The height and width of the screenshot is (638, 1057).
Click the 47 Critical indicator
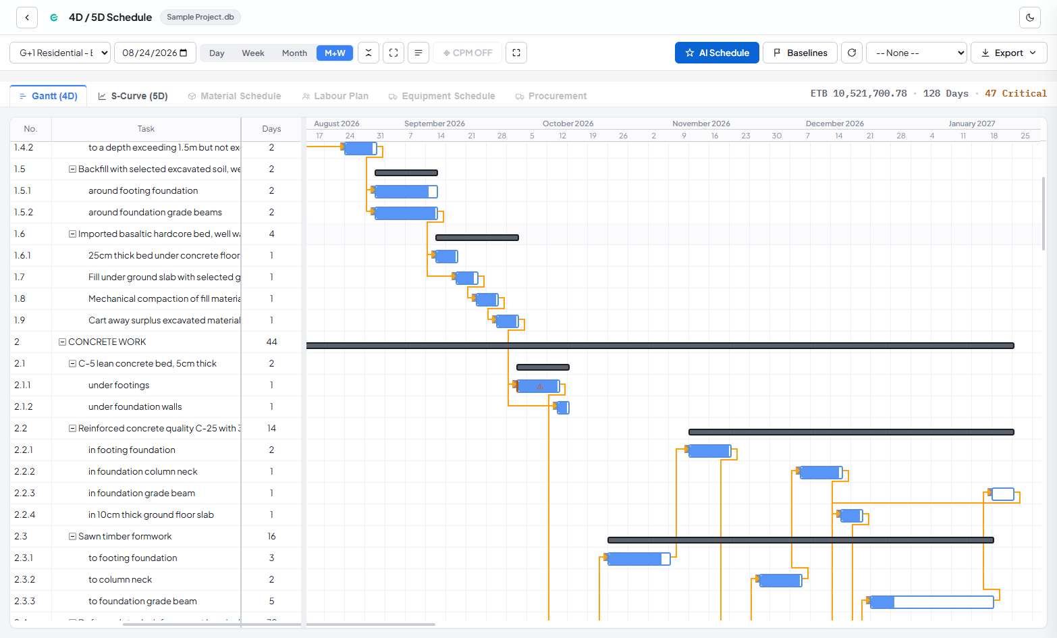pos(1015,94)
